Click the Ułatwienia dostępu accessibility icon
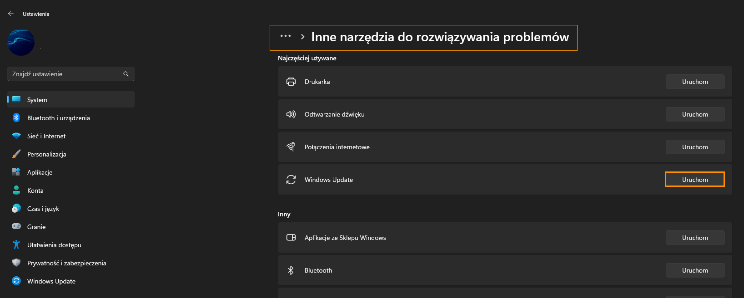The height and width of the screenshot is (298, 744). click(16, 244)
